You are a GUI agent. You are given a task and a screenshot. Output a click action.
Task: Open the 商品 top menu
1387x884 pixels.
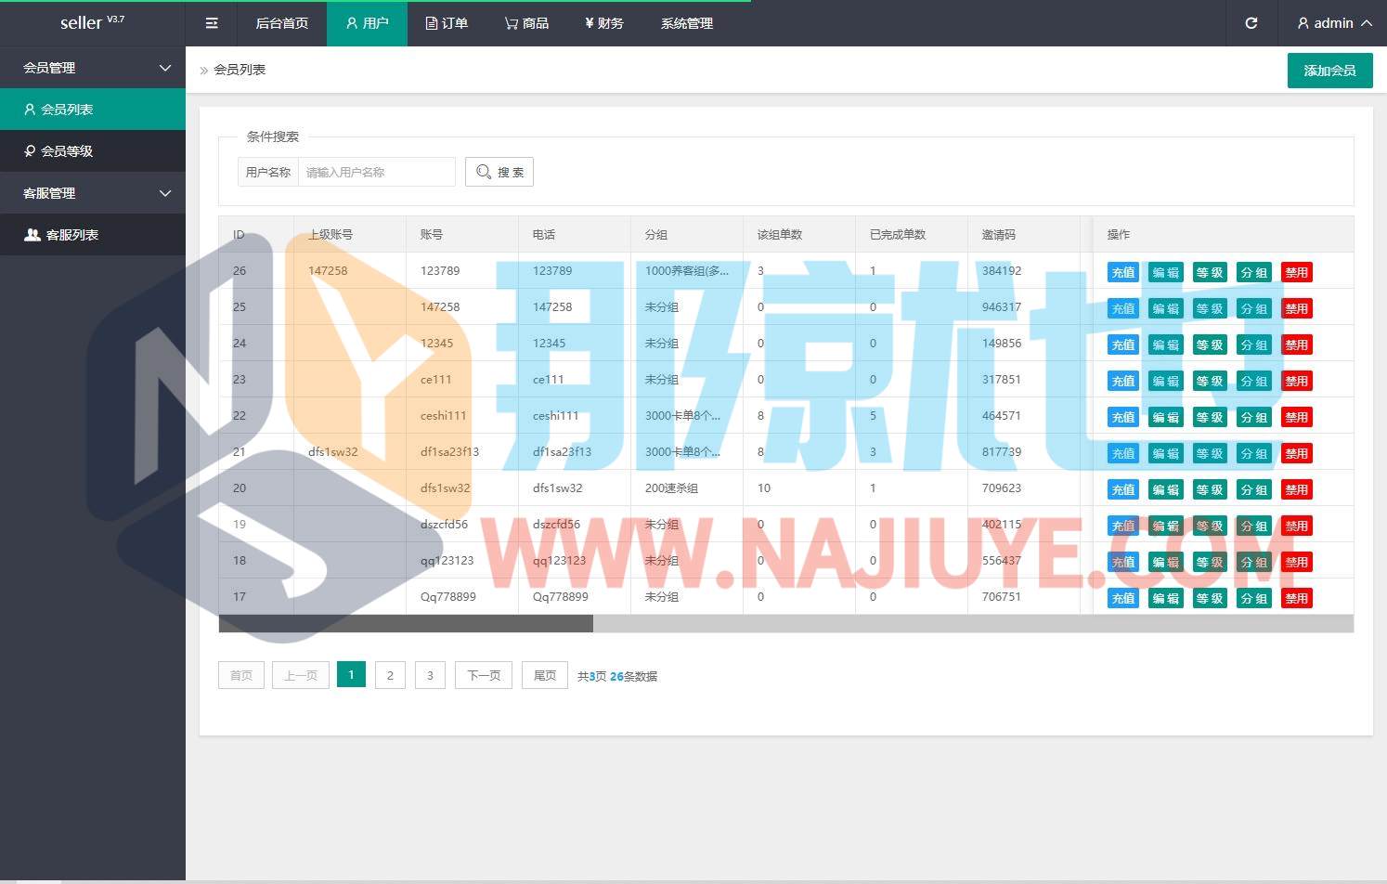(526, 23)
